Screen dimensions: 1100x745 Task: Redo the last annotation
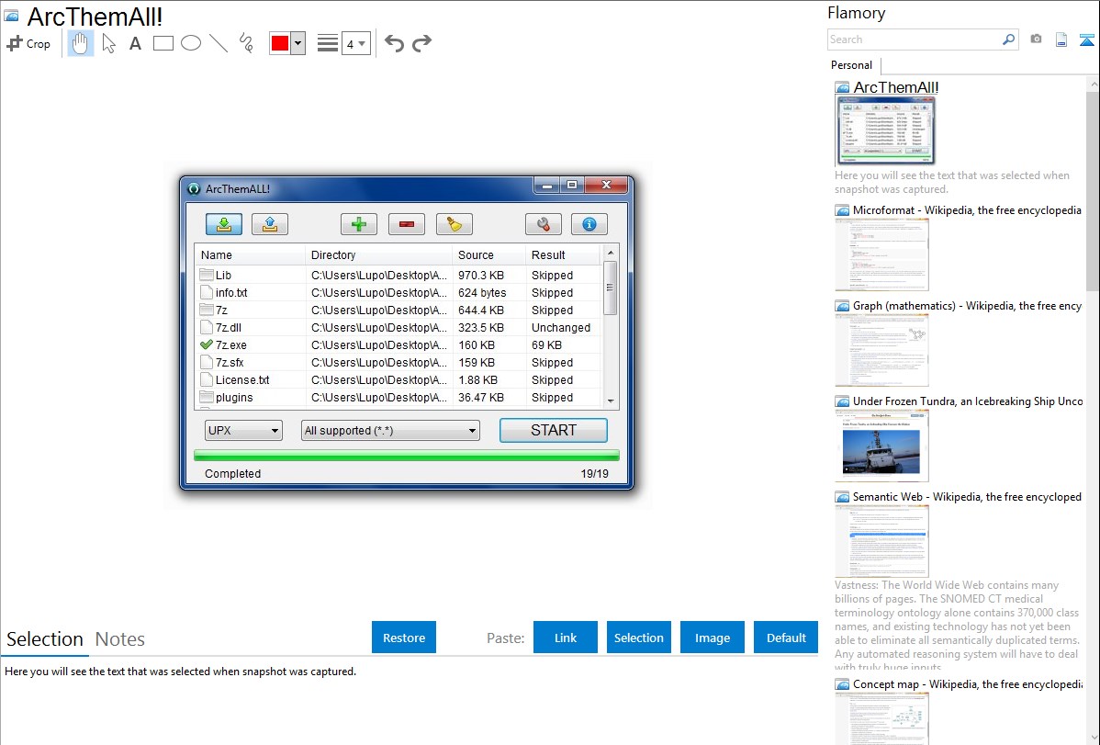(421, 43)
